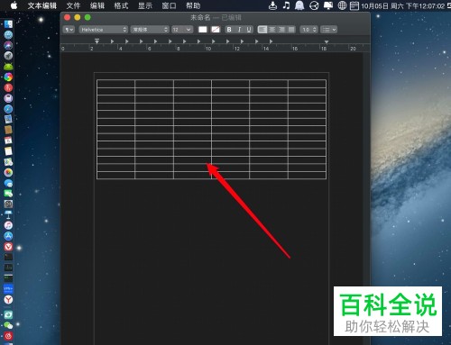Click the display mirroring icon in menu bar

(328, 5)
